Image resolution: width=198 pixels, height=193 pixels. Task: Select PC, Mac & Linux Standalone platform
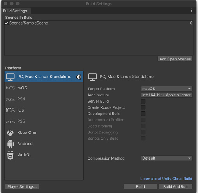44,77
